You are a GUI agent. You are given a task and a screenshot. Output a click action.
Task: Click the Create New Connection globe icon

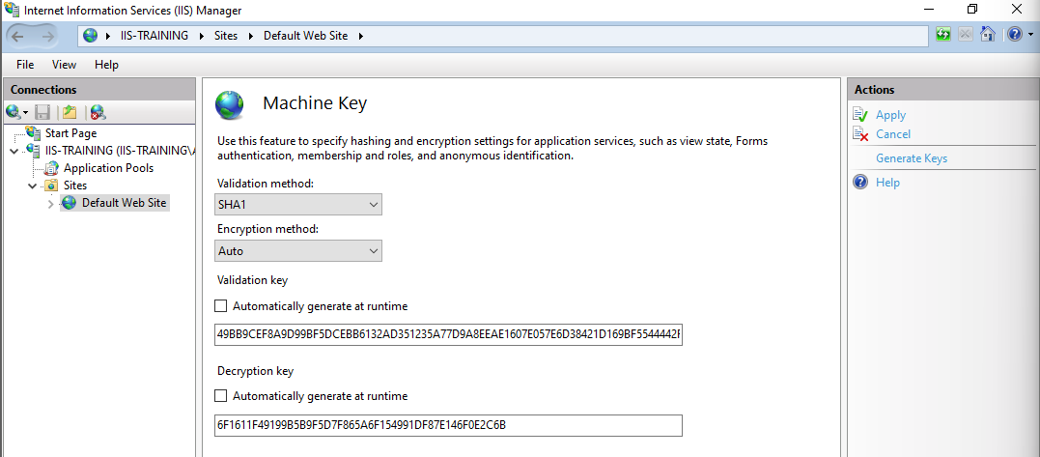click(x=14, y=112)
